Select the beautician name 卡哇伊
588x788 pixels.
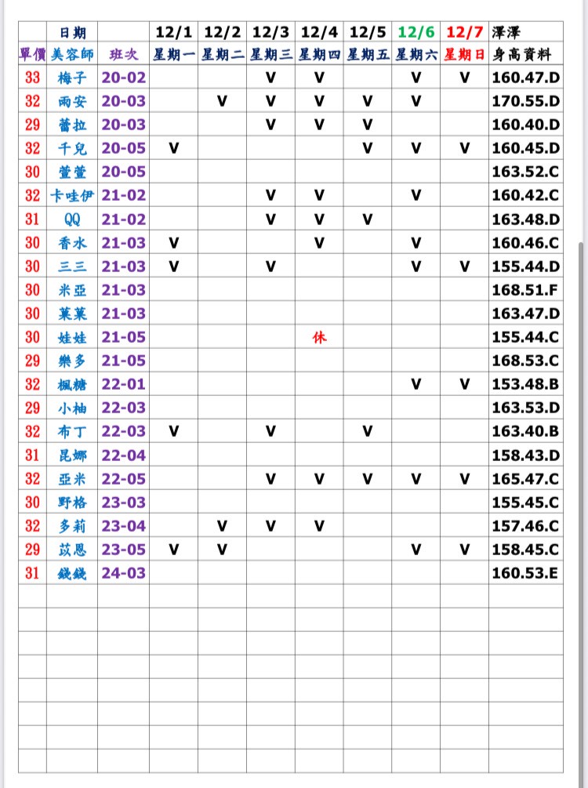pos(72,195)
